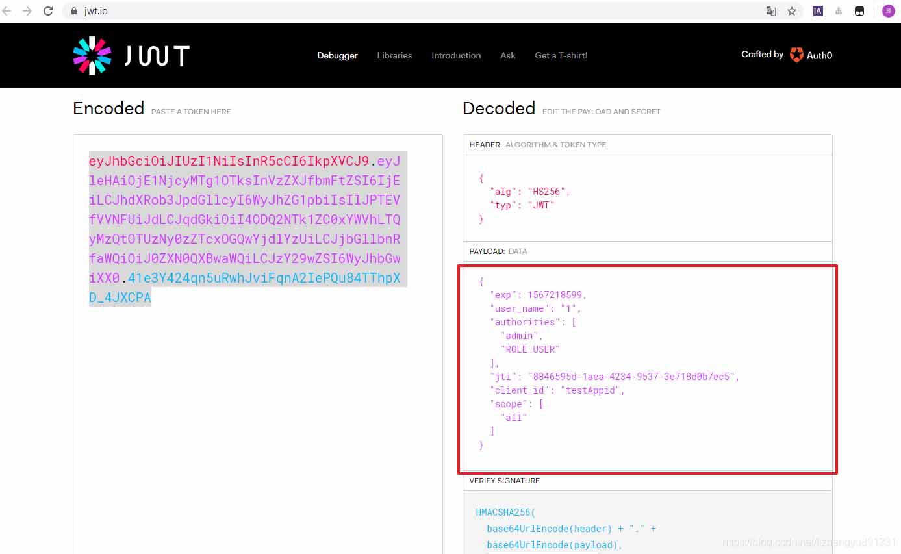Open the Ask menu item
This screenshot has height=554, width=901.
(508, 55)
